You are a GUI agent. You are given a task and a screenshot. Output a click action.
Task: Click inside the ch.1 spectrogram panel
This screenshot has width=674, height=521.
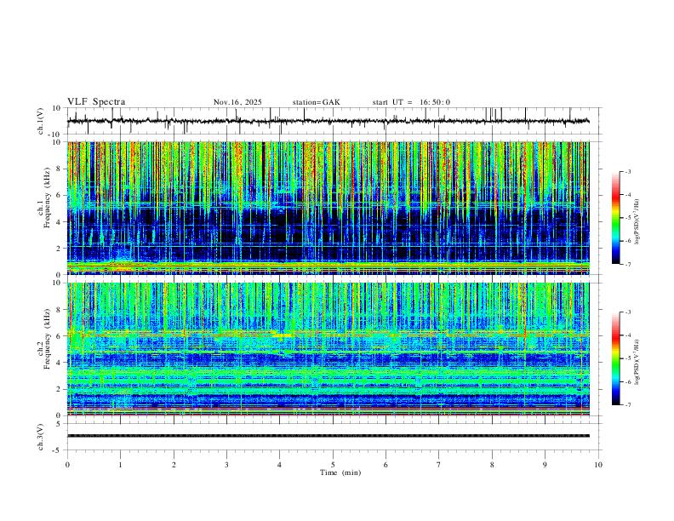pyautogui.click(x=328, y=208)
